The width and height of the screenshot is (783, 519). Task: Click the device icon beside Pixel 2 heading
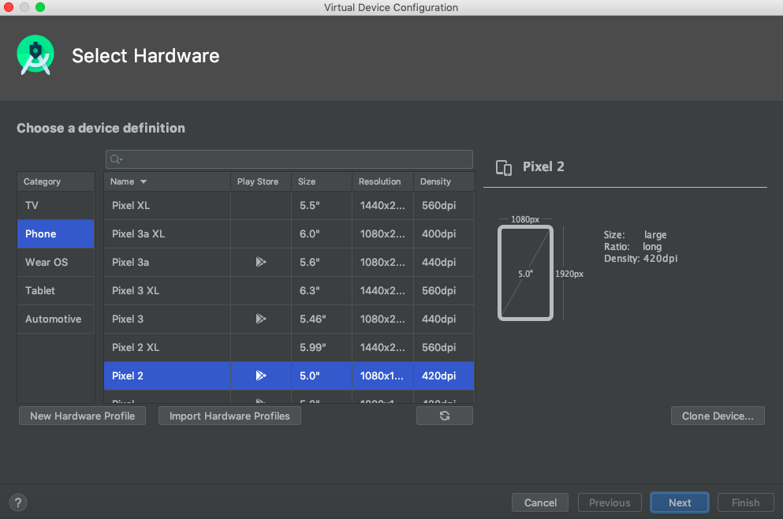[x=503, y=167]
